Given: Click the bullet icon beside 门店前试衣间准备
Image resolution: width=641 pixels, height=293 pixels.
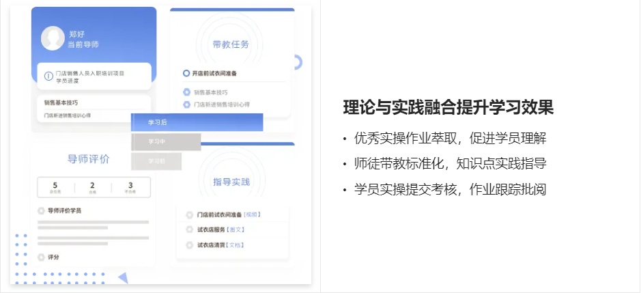Looking at the screenshot, I should (189, 215).
